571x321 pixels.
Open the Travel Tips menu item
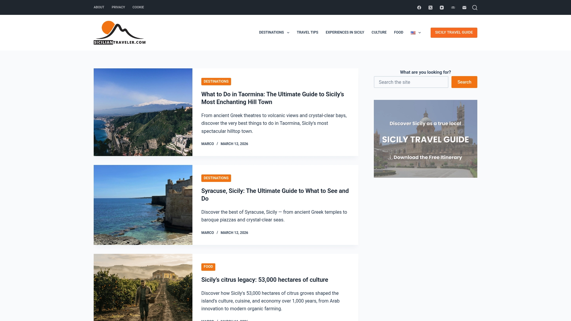click(307, 32)
